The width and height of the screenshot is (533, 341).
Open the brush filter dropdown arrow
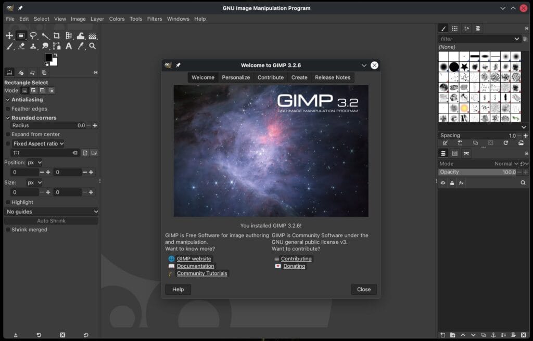coord(517,38)
